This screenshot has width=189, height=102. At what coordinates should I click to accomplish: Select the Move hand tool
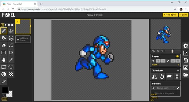[4, 60]
